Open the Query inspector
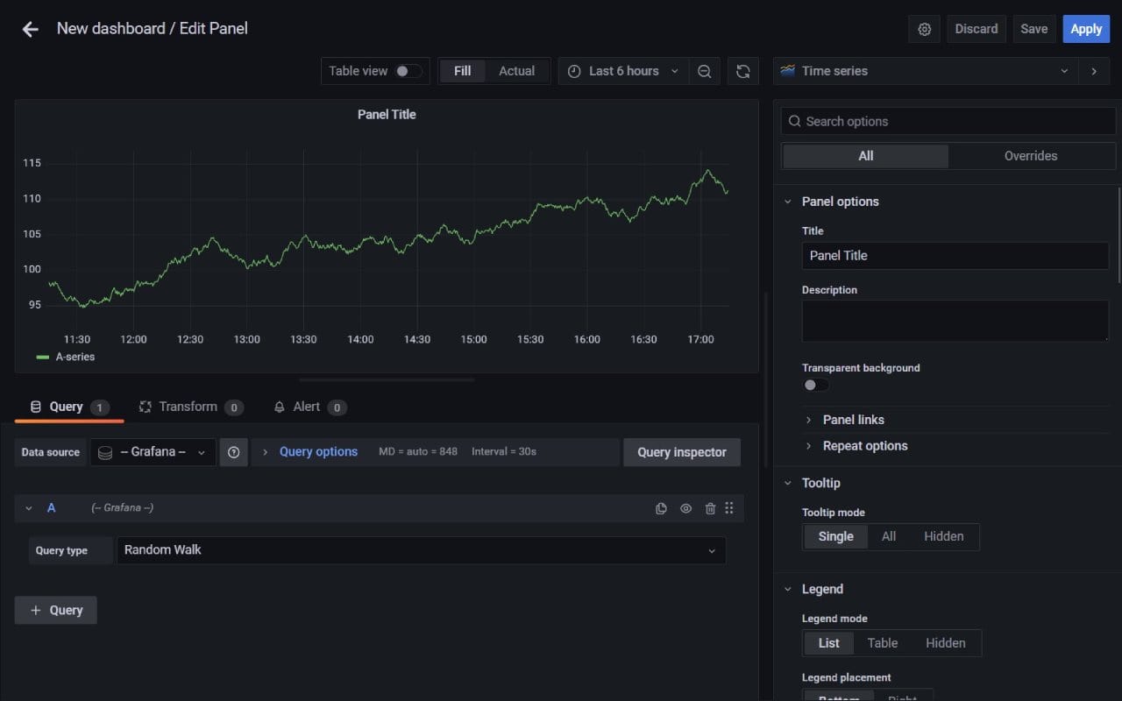 coord(682,452)
